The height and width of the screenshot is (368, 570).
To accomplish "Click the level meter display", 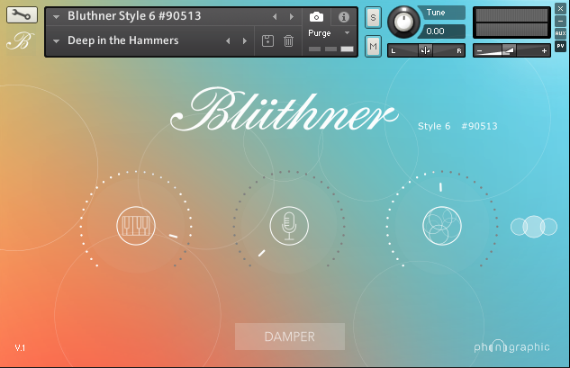I will (511, 22).
